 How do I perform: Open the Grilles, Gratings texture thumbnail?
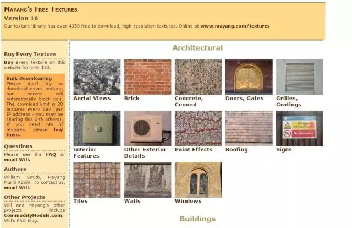[x=300, y=77]
